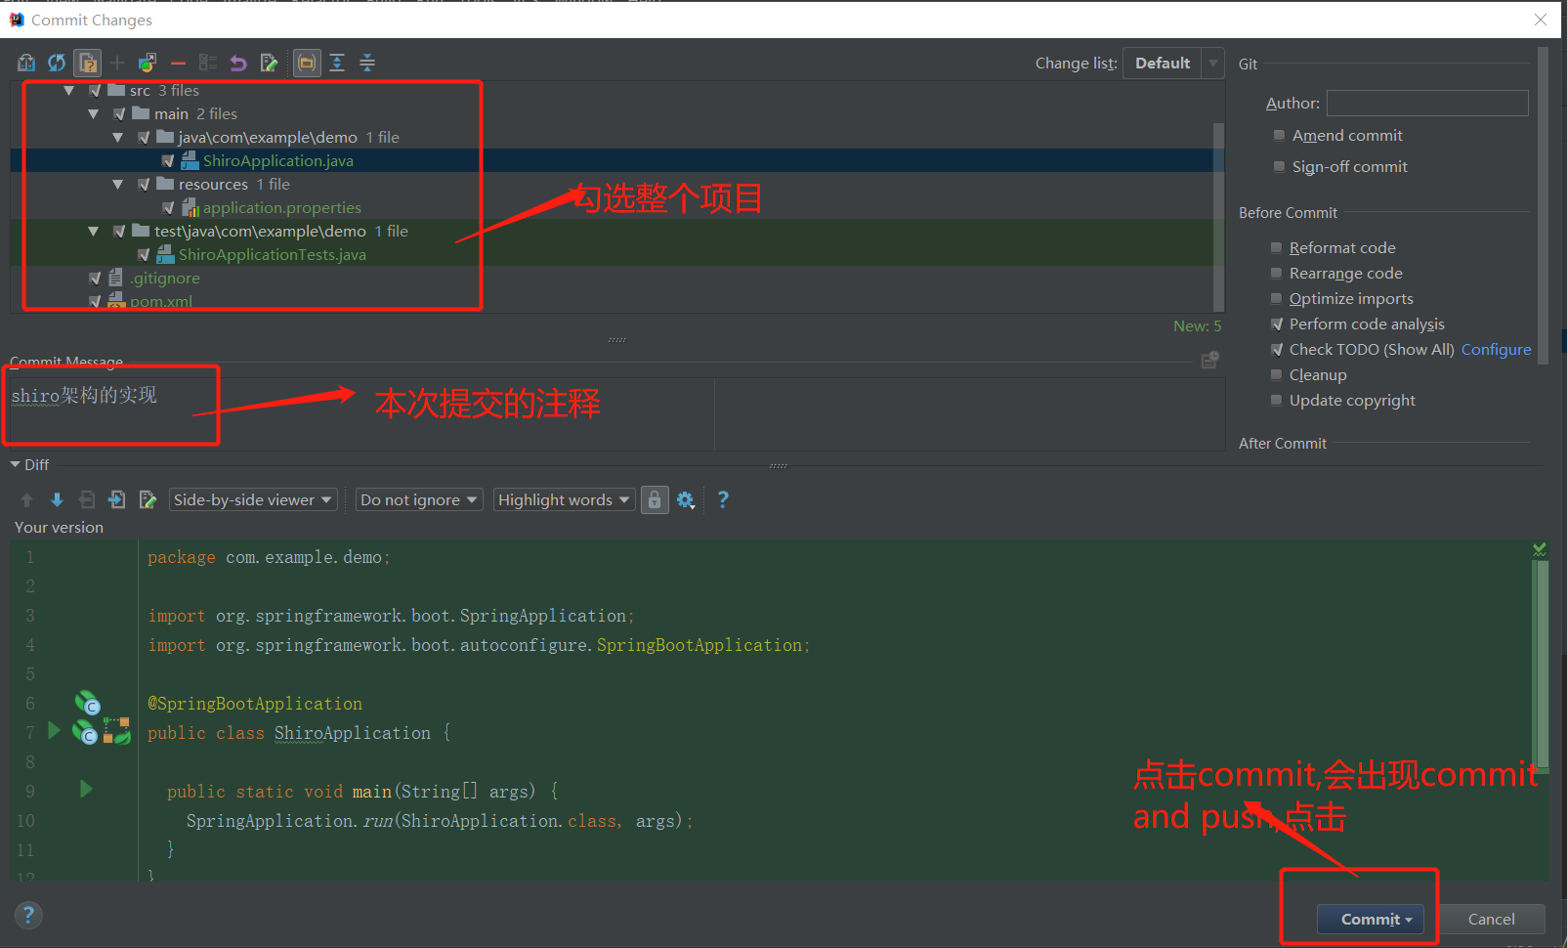1567x948 pixels.
Task: Check the Update copyright option
Action: point(1276,401)
